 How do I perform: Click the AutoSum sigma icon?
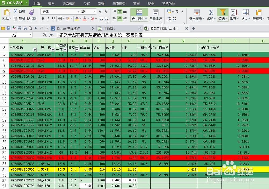211,12
